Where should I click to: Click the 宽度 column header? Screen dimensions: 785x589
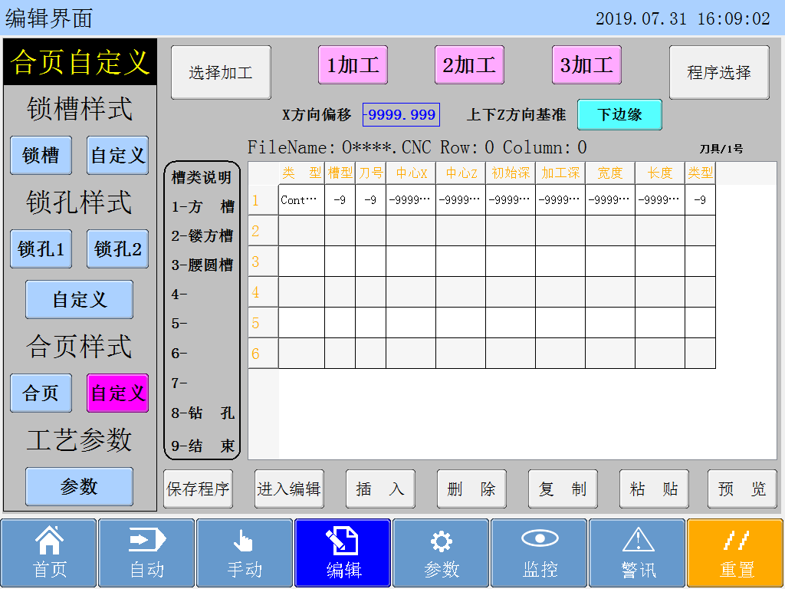(x=610, y=173)
